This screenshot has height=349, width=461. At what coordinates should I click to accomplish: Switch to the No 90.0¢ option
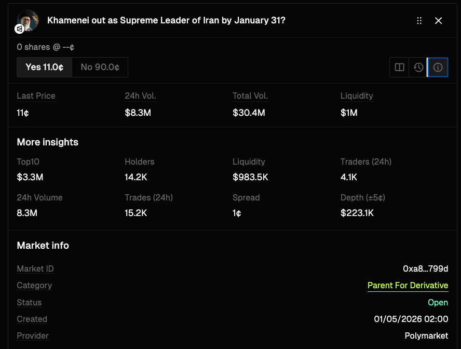(x=100, y=67)
